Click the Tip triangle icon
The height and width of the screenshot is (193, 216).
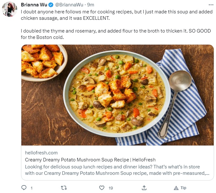[176, 188]
